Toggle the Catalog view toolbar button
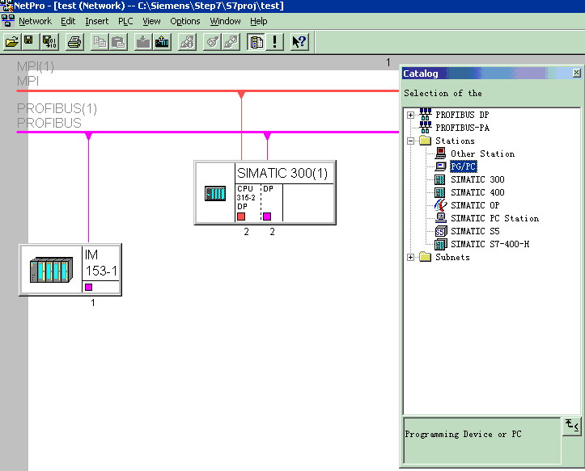 coord(256,41)
